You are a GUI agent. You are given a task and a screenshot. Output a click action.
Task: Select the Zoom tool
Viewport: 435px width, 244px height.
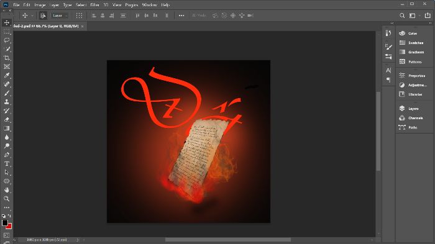point(7,199)
